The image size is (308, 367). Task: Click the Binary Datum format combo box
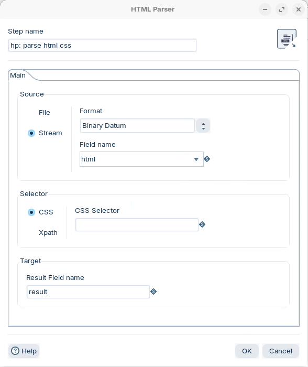click(x=137, y=126)
